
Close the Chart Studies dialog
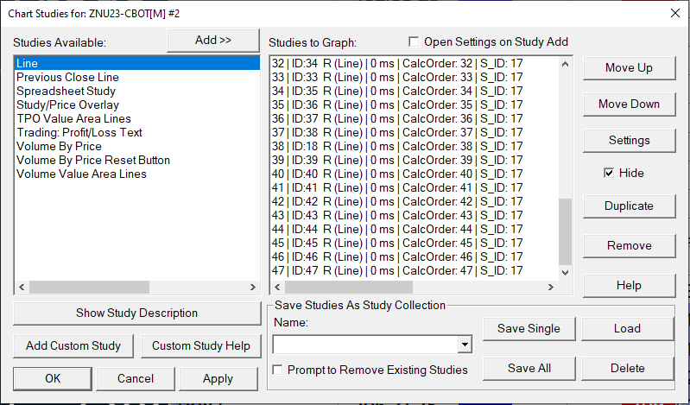[674, 12]
